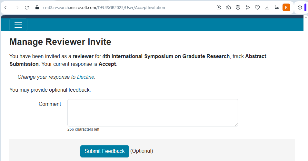
Task: Click the heart bookmark icon
Action: [257, 7]
